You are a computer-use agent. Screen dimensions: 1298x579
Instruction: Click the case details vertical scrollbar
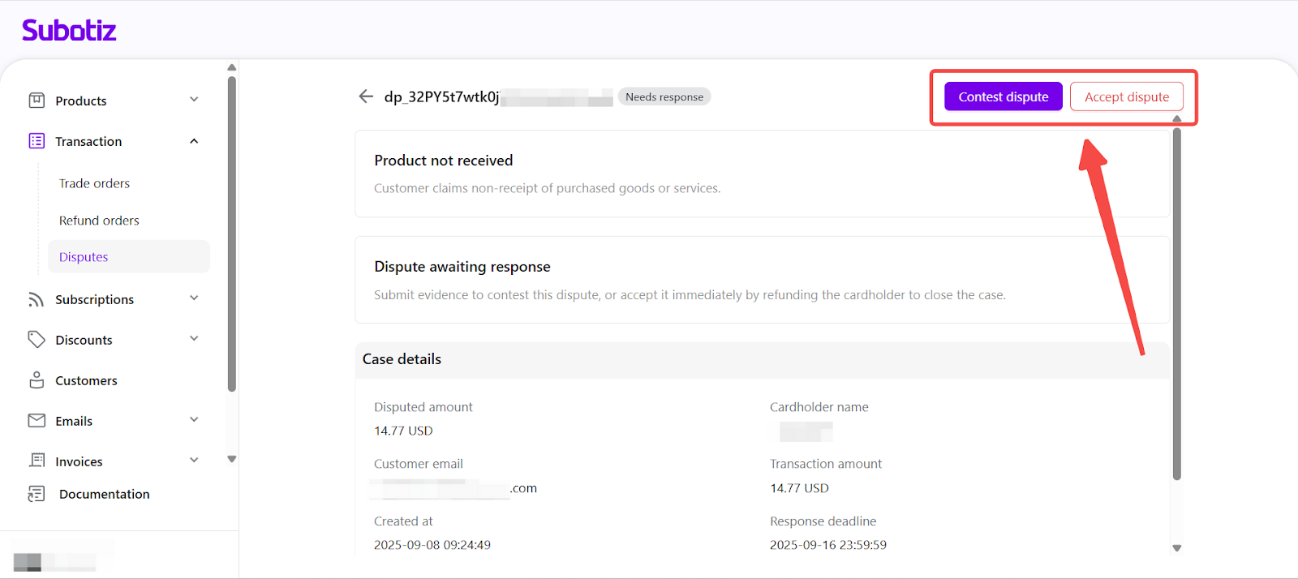tap(1176, 308)
